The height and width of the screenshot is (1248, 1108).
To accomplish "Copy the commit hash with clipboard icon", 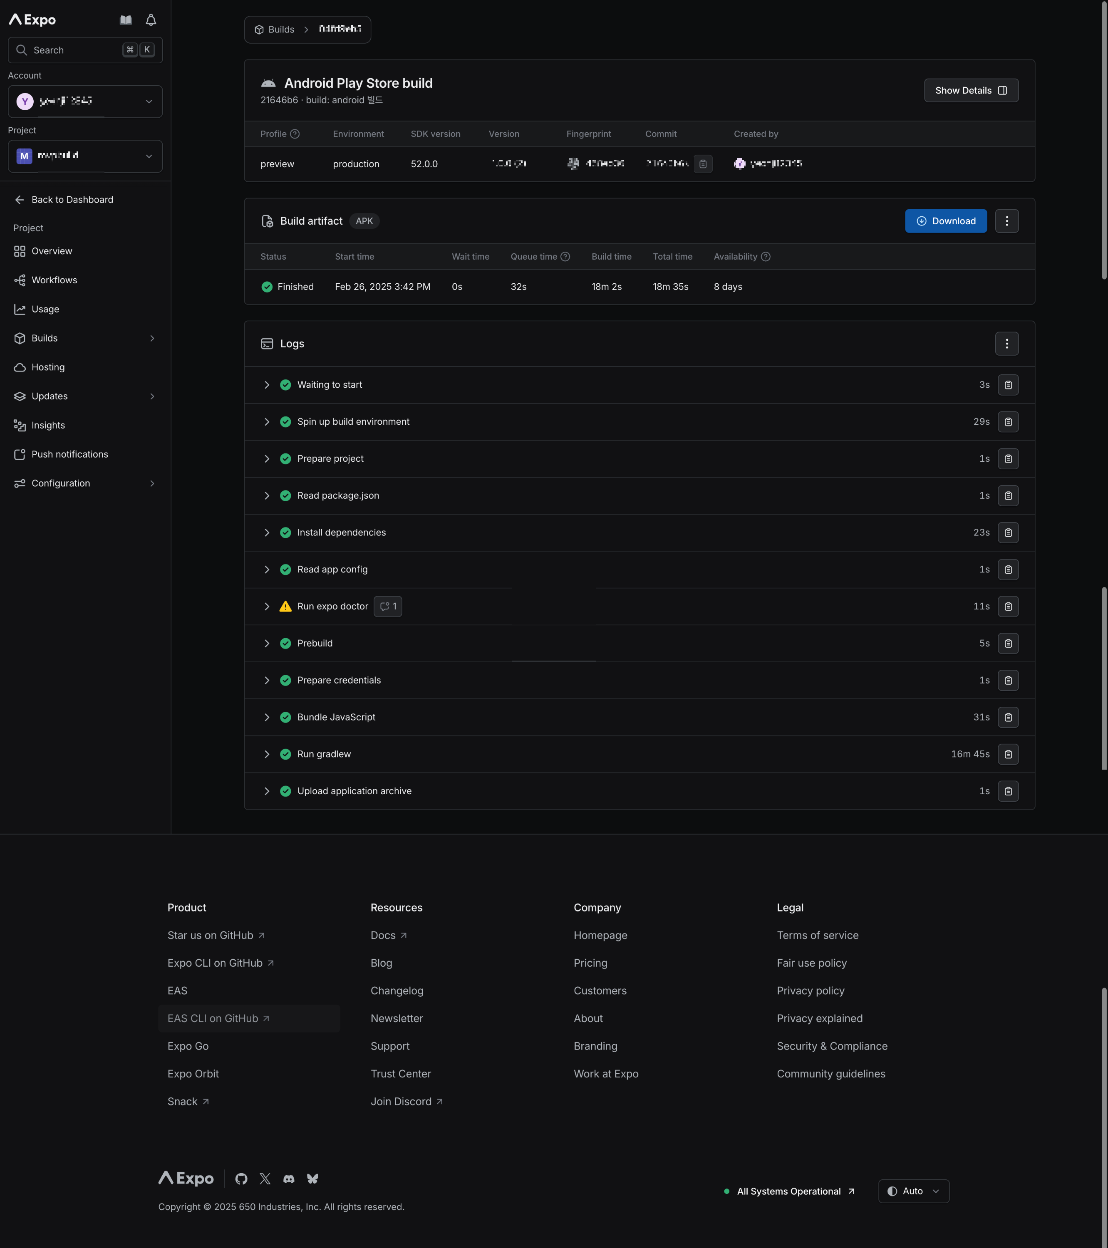I will point(703,163).
